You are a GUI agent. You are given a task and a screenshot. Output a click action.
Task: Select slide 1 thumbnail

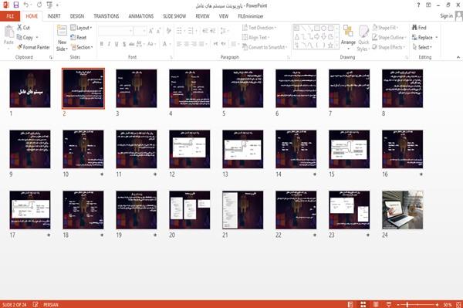coord(30,88)
